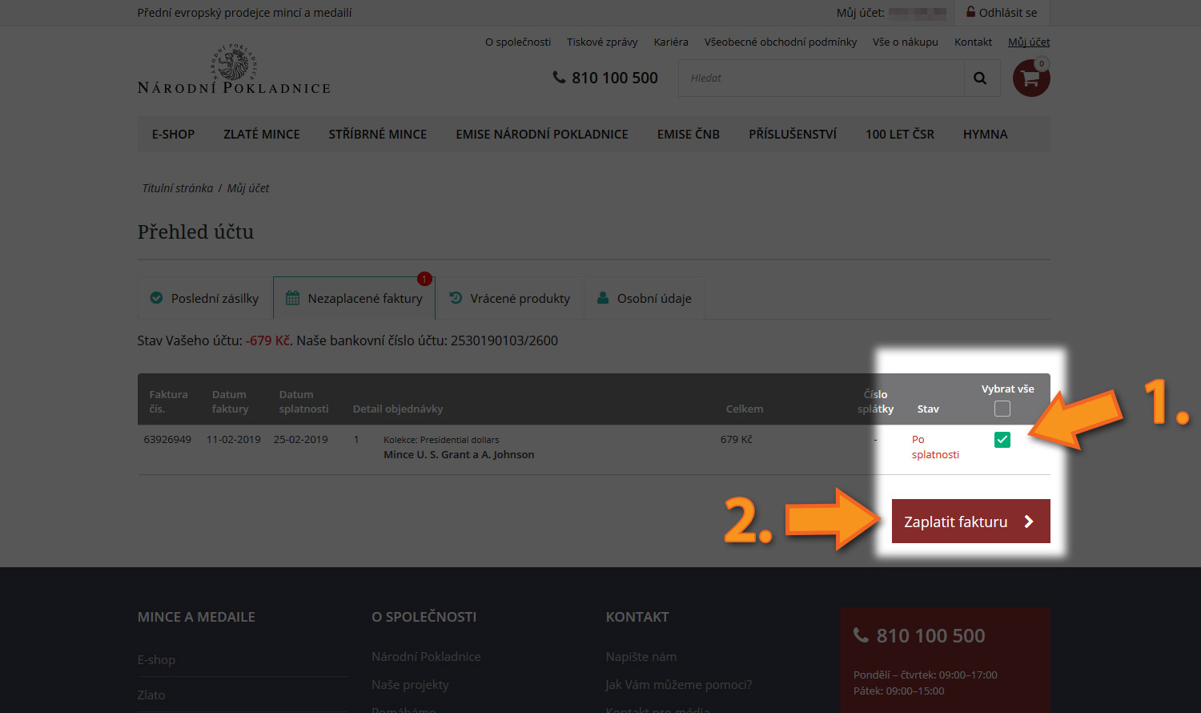The height and width of the screenshot is (713, 1201).
Task: Click the Zaplatit fakturu button
Action: click(971, 522)
